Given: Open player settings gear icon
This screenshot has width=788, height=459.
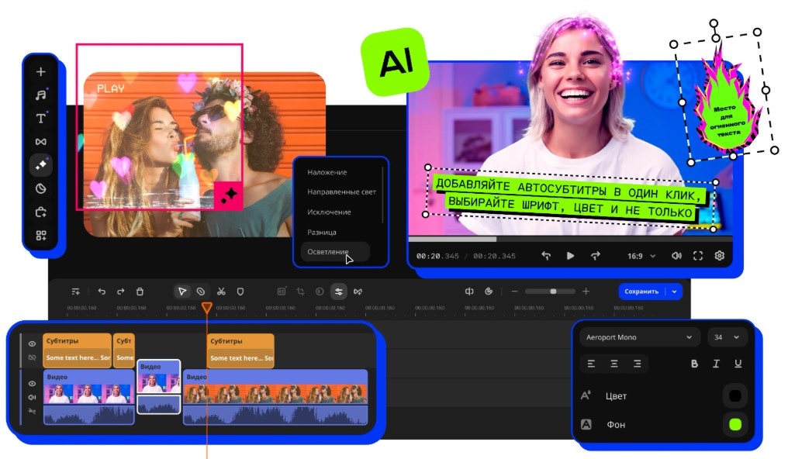Looking at the screenshot, I should (x=720, y=256).
